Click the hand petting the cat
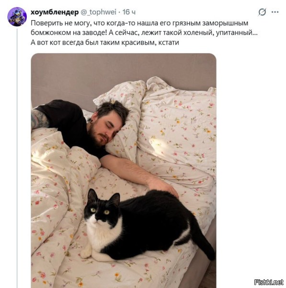This screenshot has width=286, height=288. (x=163, y=187)
